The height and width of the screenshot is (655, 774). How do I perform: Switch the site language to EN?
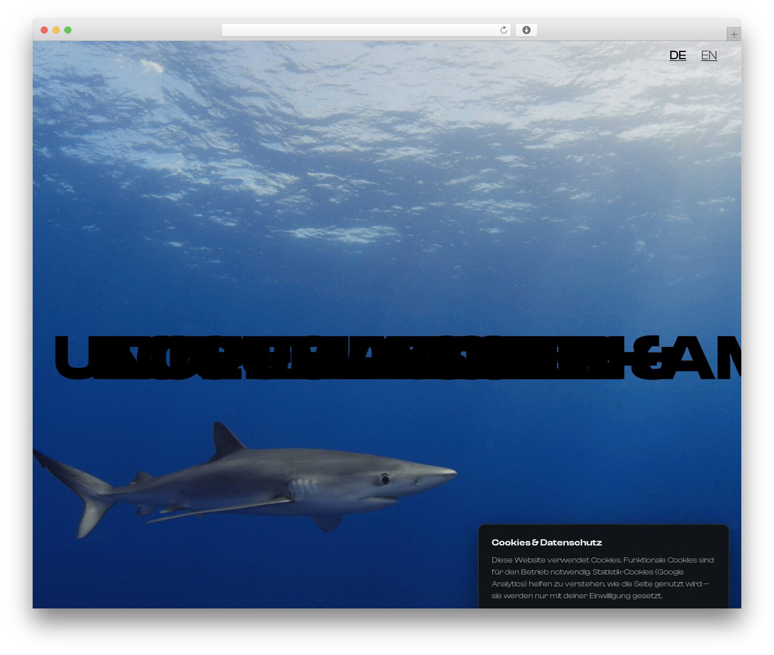(x=709, y=56)
